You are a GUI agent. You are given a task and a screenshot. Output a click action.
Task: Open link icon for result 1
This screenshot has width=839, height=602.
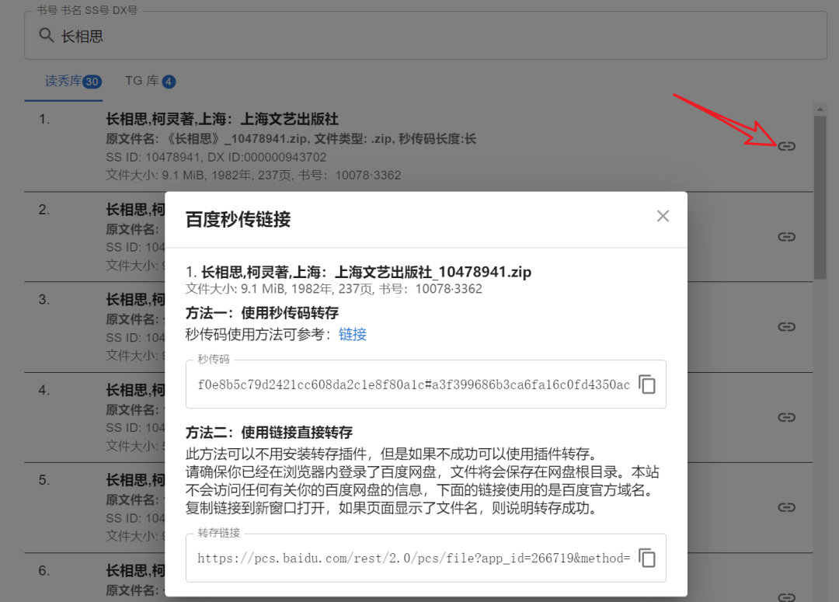click(786, 146)
